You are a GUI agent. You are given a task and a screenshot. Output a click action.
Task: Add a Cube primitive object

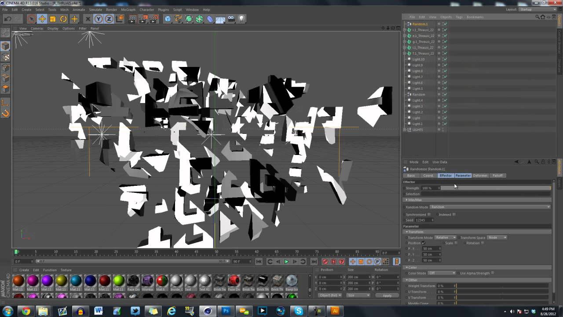pyautogui.click(x=168, y=19)
